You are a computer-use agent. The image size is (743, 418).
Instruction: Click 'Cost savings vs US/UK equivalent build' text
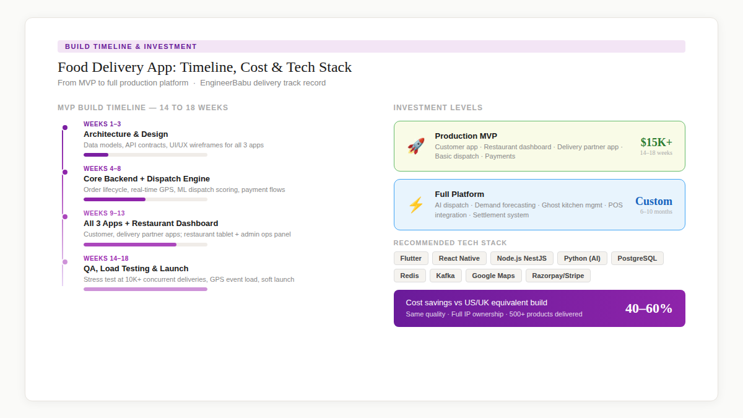click(477, 303)
